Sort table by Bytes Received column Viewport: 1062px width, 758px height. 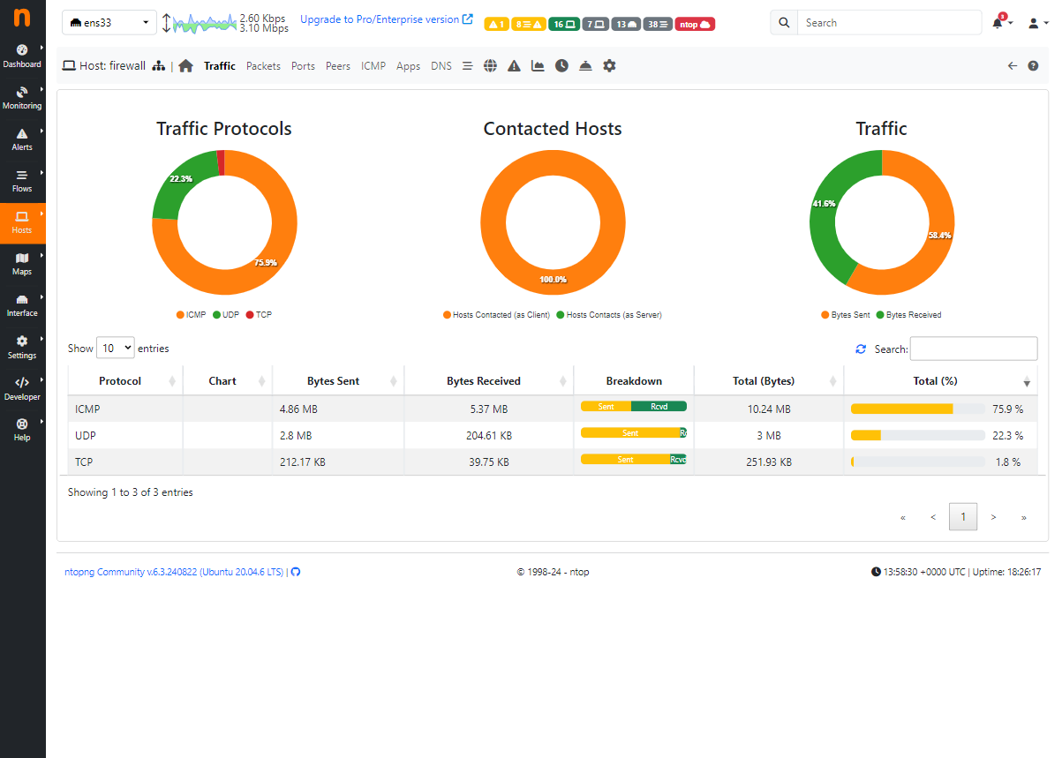click(489, 381)
